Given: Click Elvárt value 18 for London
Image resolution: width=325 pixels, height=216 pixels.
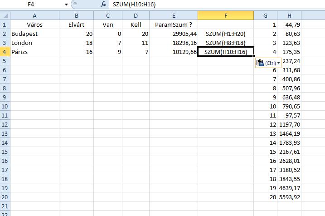Looking at the screenshot, I should 77,43.
